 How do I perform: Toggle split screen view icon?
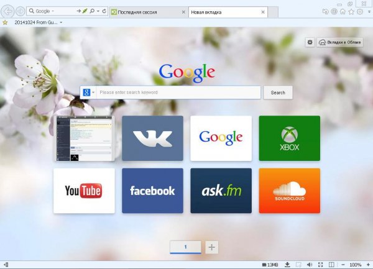(x=331, y=265)
